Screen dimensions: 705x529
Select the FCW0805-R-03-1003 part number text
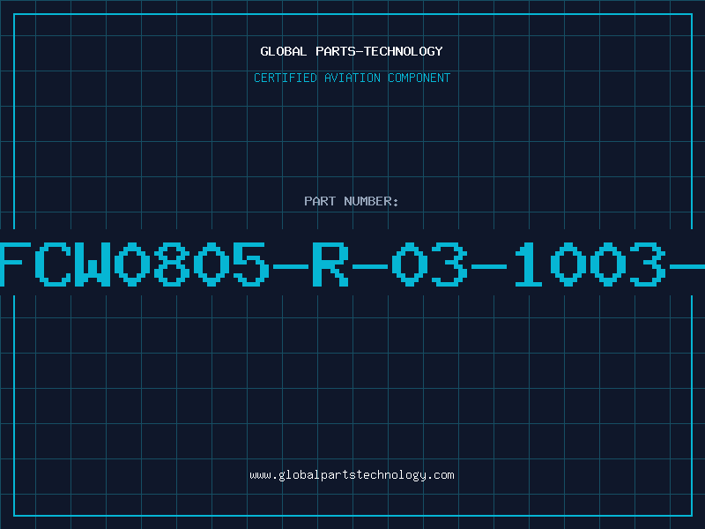point(352,264)
